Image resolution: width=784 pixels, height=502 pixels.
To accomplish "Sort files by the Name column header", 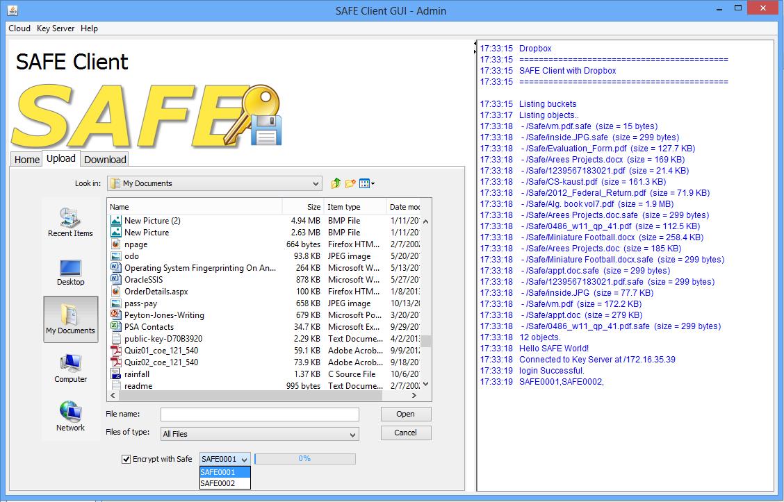I will 195,207.
